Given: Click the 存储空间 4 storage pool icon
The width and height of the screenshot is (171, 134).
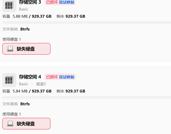Looking at the screenshot, I should (x=9, y=80).
